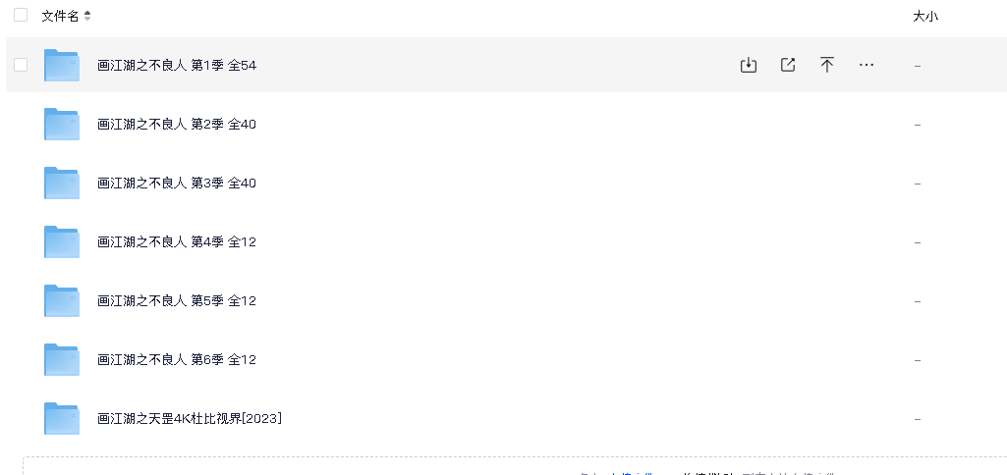Viewport: 1007px width, 475px height.
Task: Open folder icon for 第2季 全40
Action: [x=62, y=124]
